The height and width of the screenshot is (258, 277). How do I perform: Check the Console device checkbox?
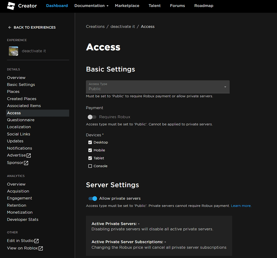(x=90, y=166)
